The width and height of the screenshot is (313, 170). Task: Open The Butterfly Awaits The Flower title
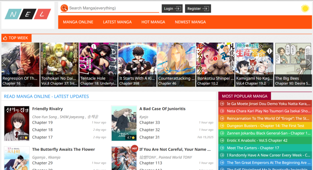(x=64, y=149)
